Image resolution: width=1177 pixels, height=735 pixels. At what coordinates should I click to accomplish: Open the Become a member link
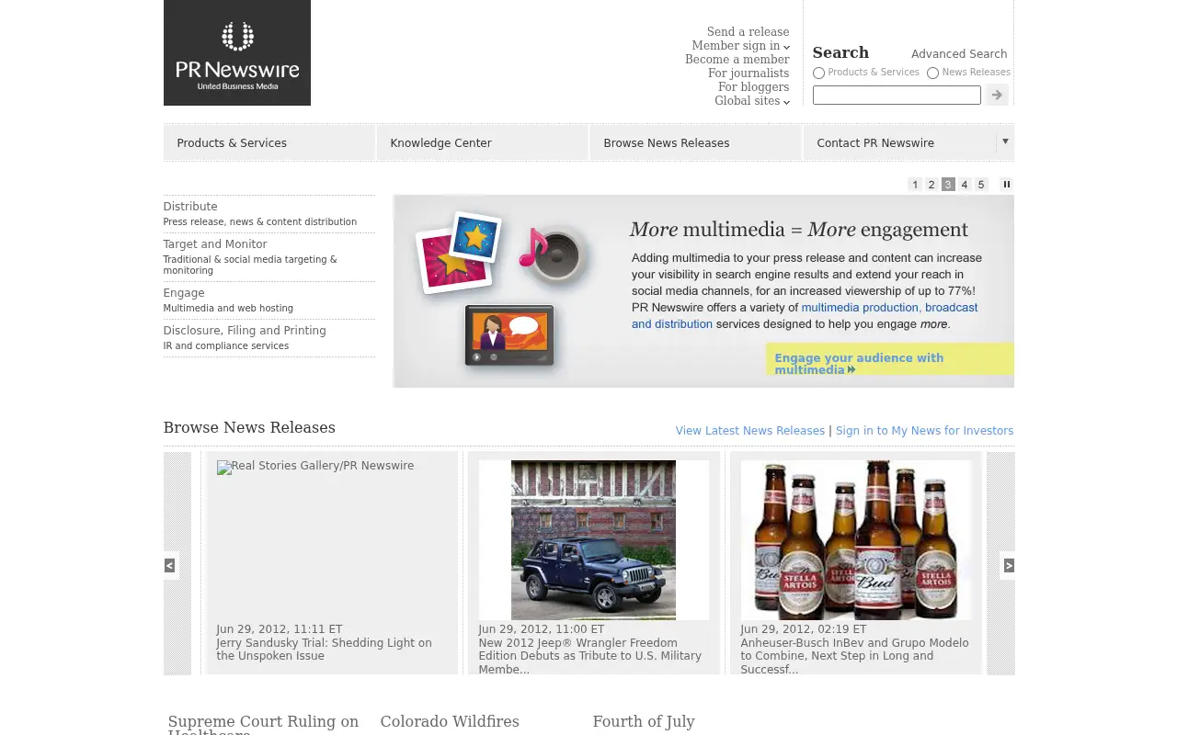click(737, 60)
